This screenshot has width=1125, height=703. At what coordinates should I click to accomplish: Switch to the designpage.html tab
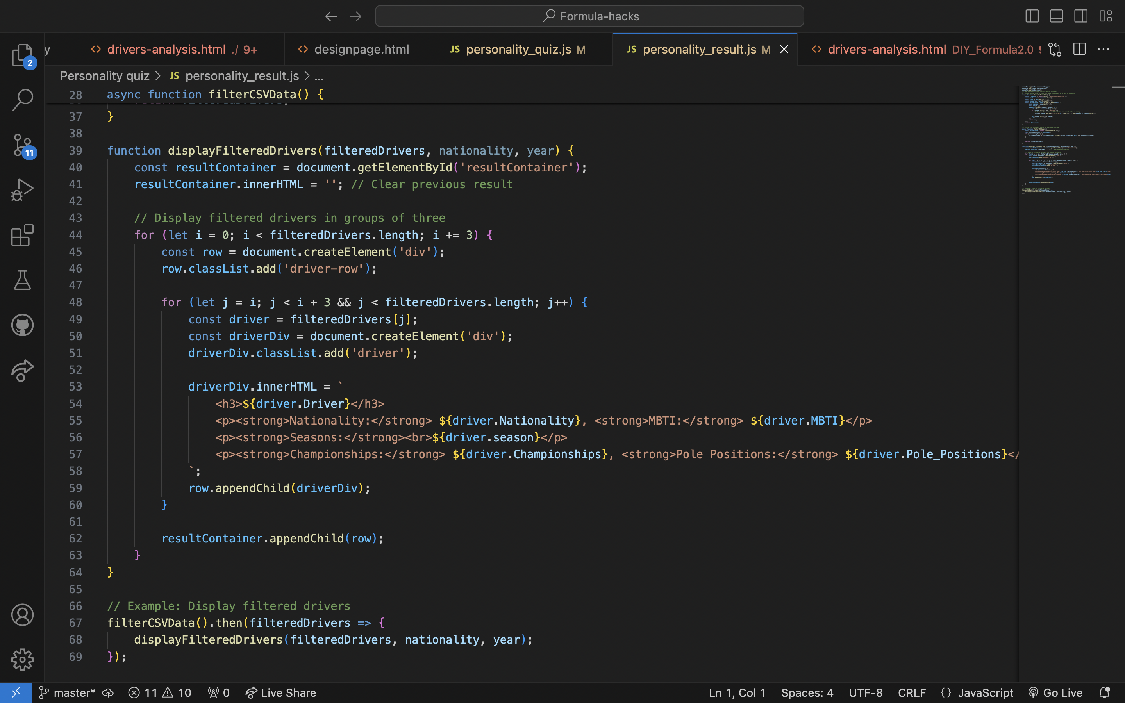point(361,49)
